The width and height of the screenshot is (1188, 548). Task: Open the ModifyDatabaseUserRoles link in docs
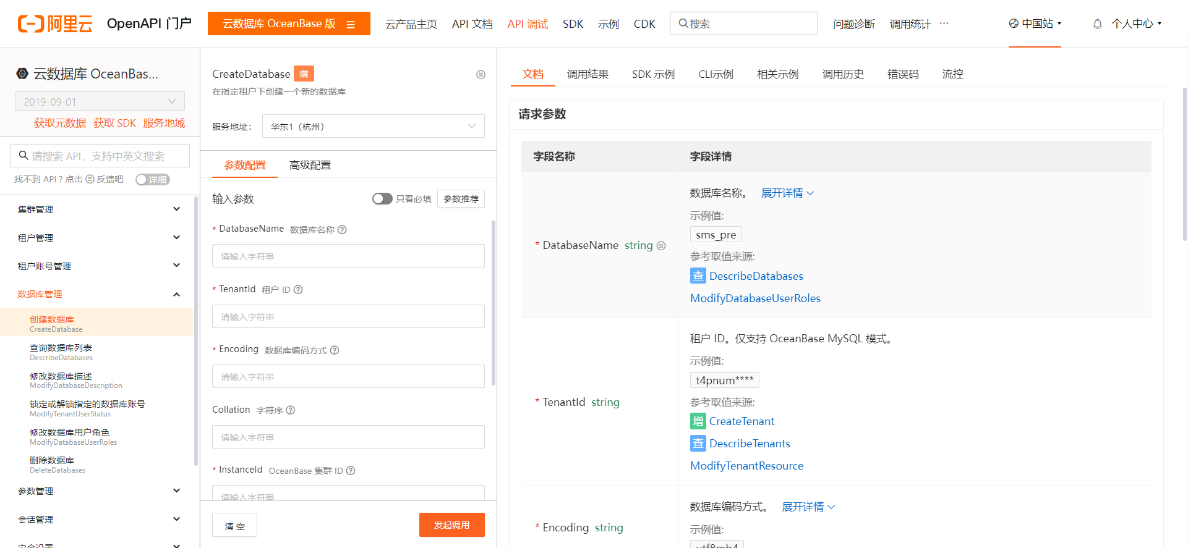pyautogui.click(x=755, y=298)
